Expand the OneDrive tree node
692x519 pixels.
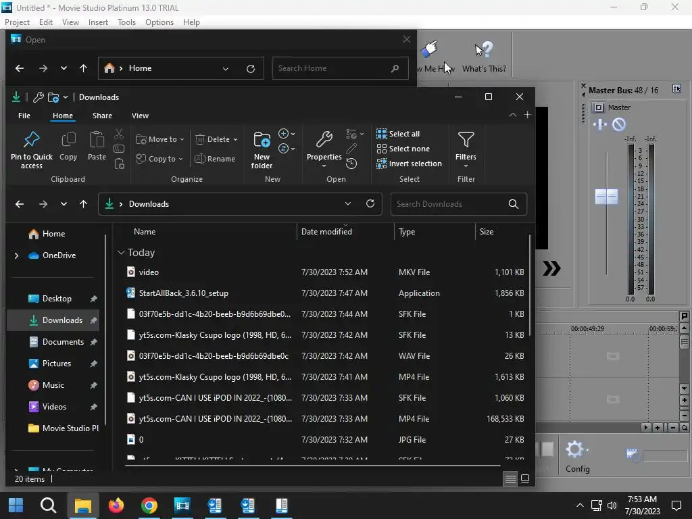click(x=16, y=255)
